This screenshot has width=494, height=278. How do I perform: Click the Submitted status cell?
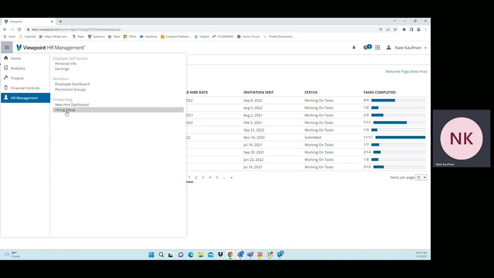click(313, 137)
